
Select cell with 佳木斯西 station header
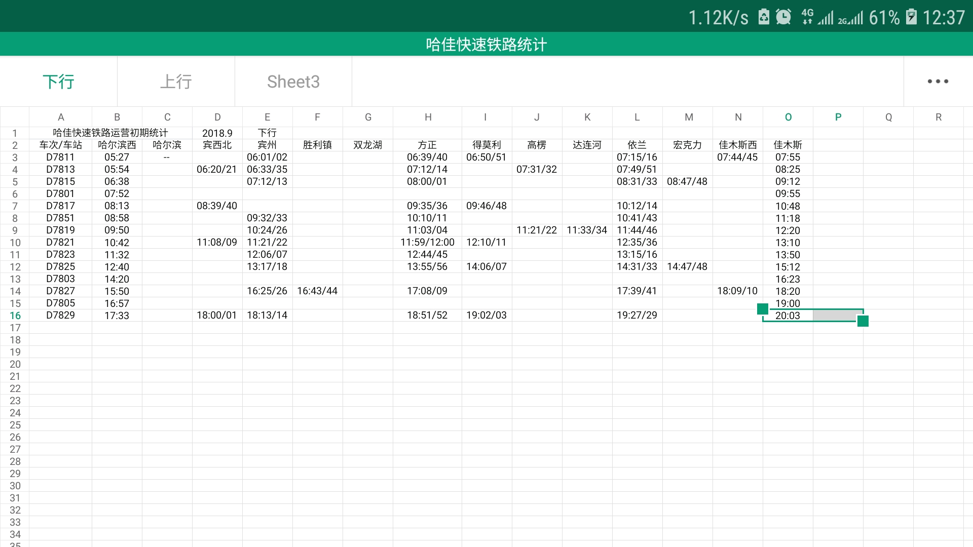(737, 145)
